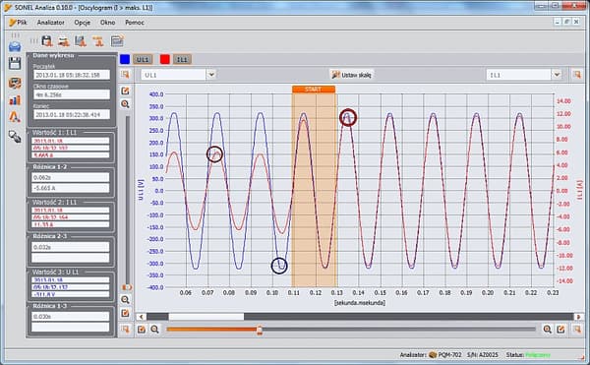Click the blue open icon in left sidebar
The image size is (590, 365).
pos(15,46)
